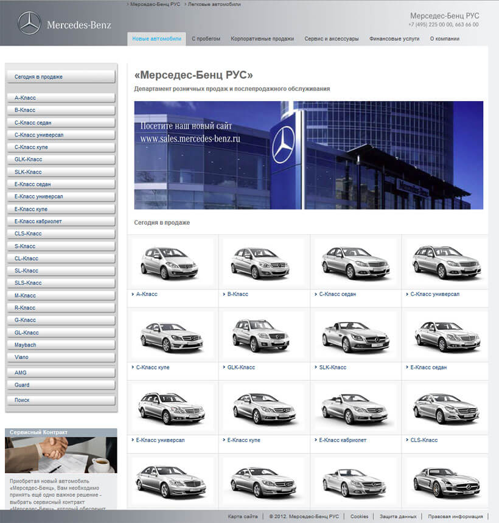Click the dealership banner image
Image resolution: width=499 pixels, height=523 pixels.
pyautogui.click(x=309, y=155)
